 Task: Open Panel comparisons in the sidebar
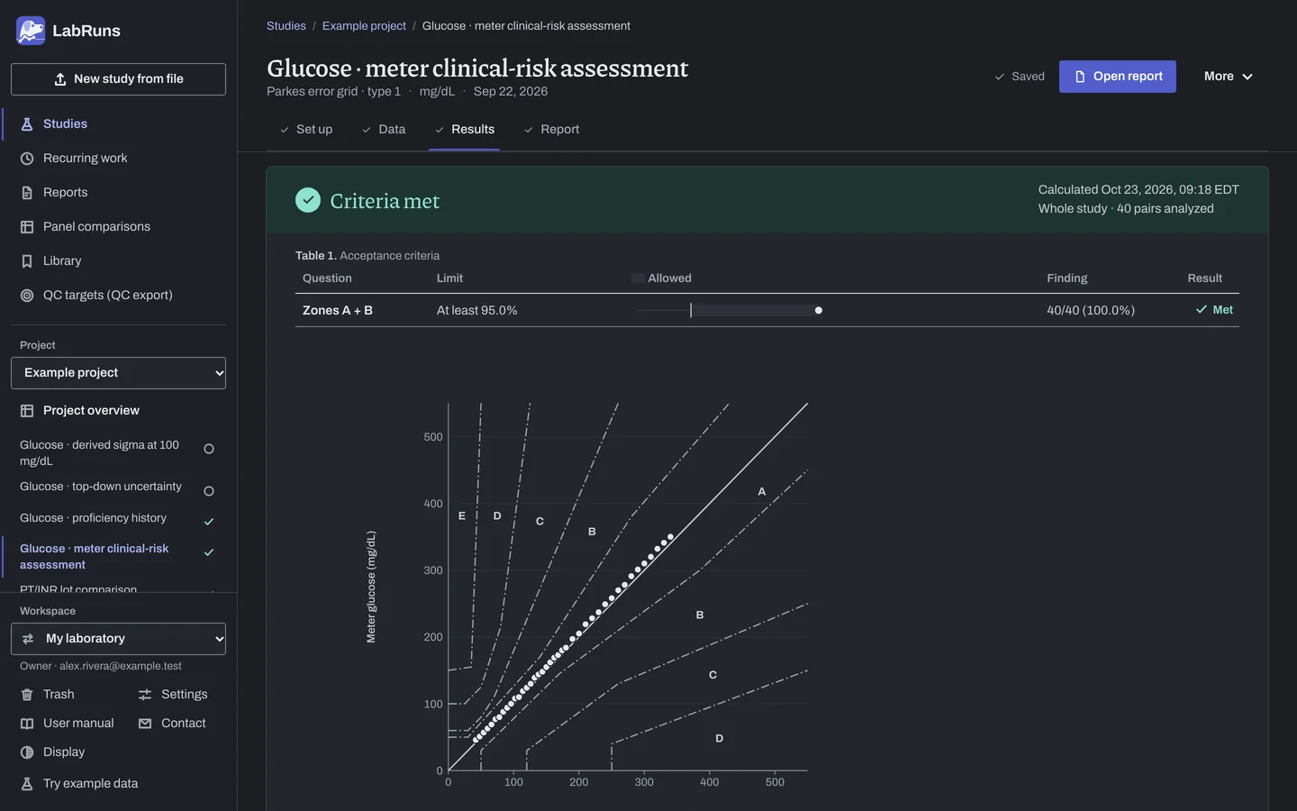click(118, 227)
